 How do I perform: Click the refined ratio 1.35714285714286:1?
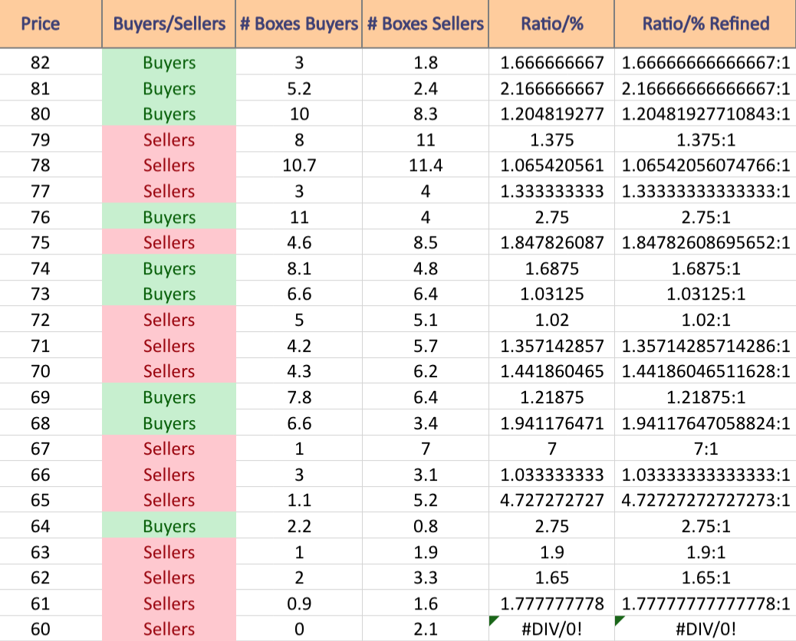tap(706, 346)
